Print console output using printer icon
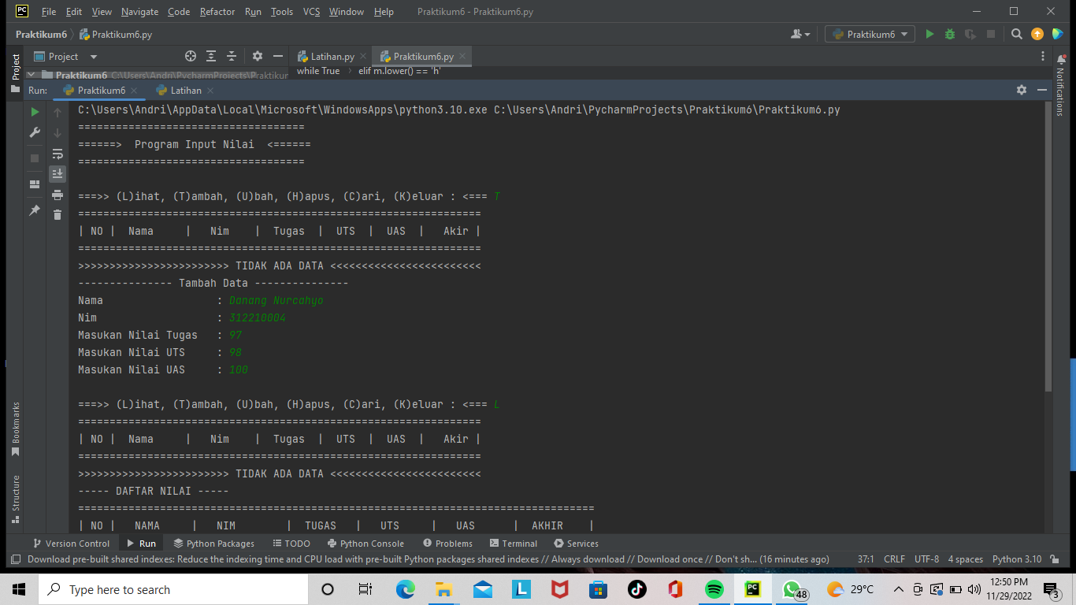 pyautogui.click(x=58, y=195)
